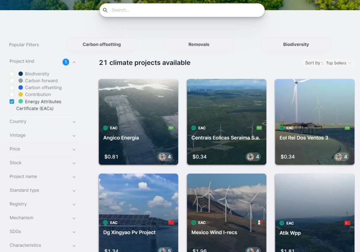Select the Carbon offsetting tab
360x252 pixels.
pos(101,44)
